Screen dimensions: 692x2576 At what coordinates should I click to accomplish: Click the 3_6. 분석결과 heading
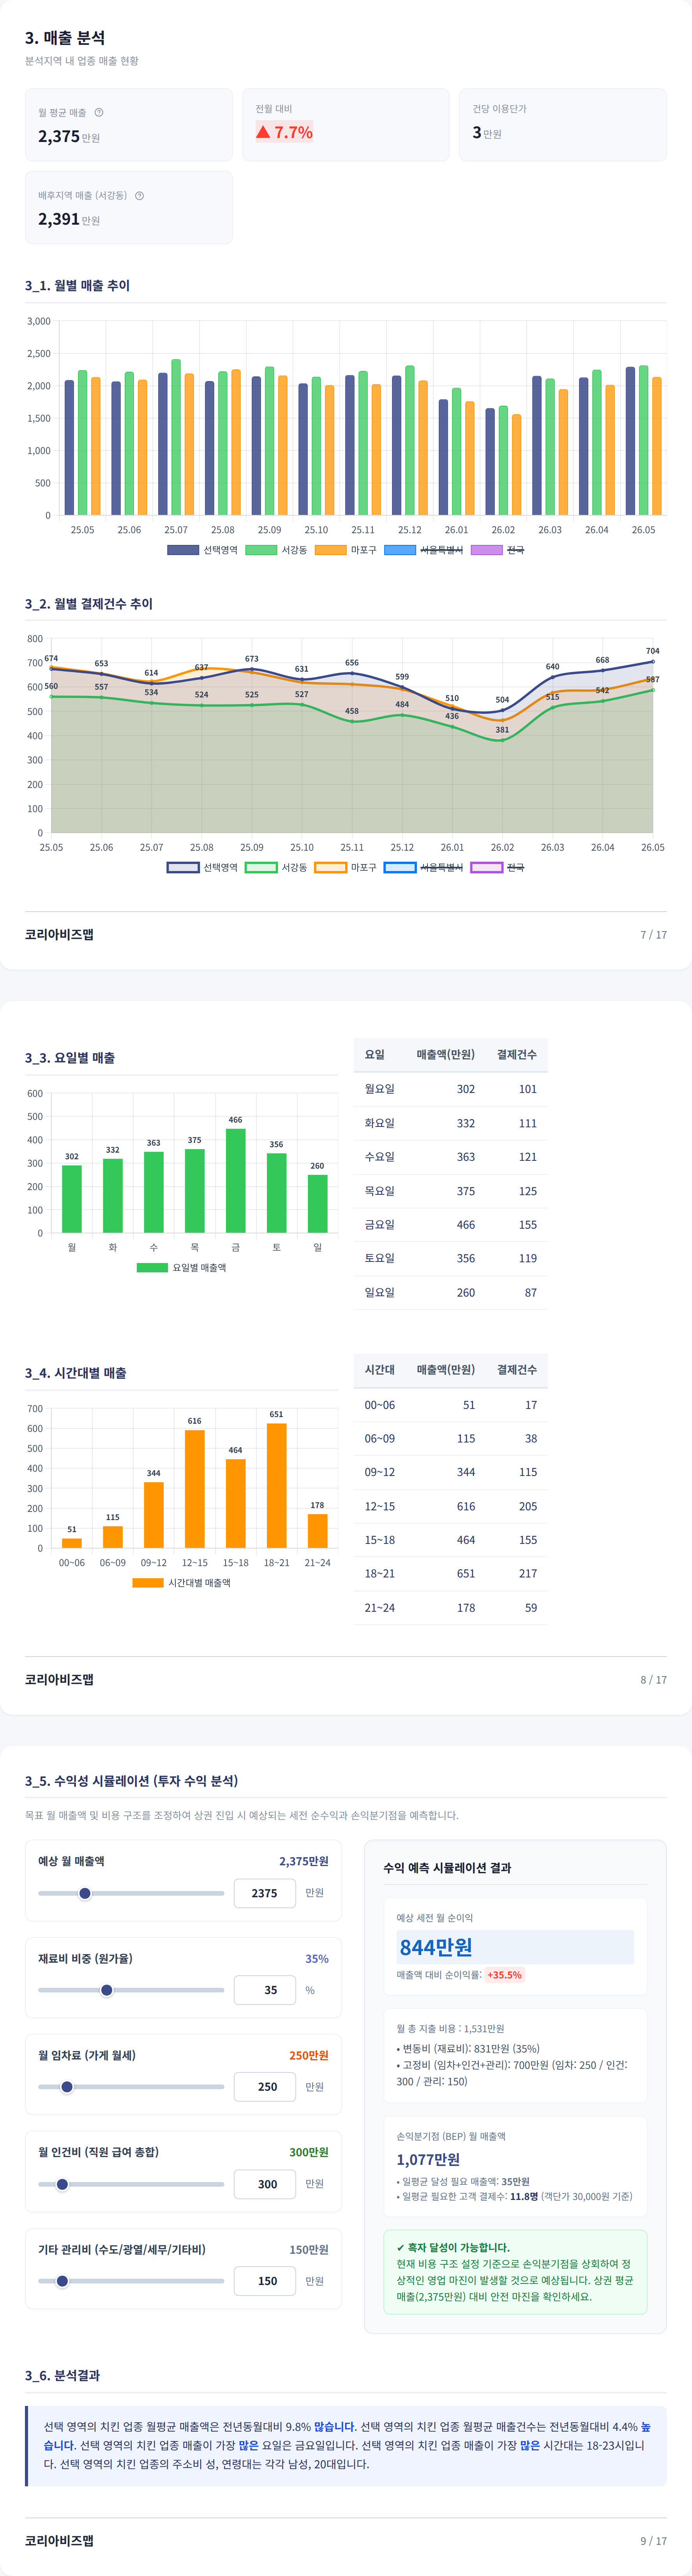(62, 2375)
